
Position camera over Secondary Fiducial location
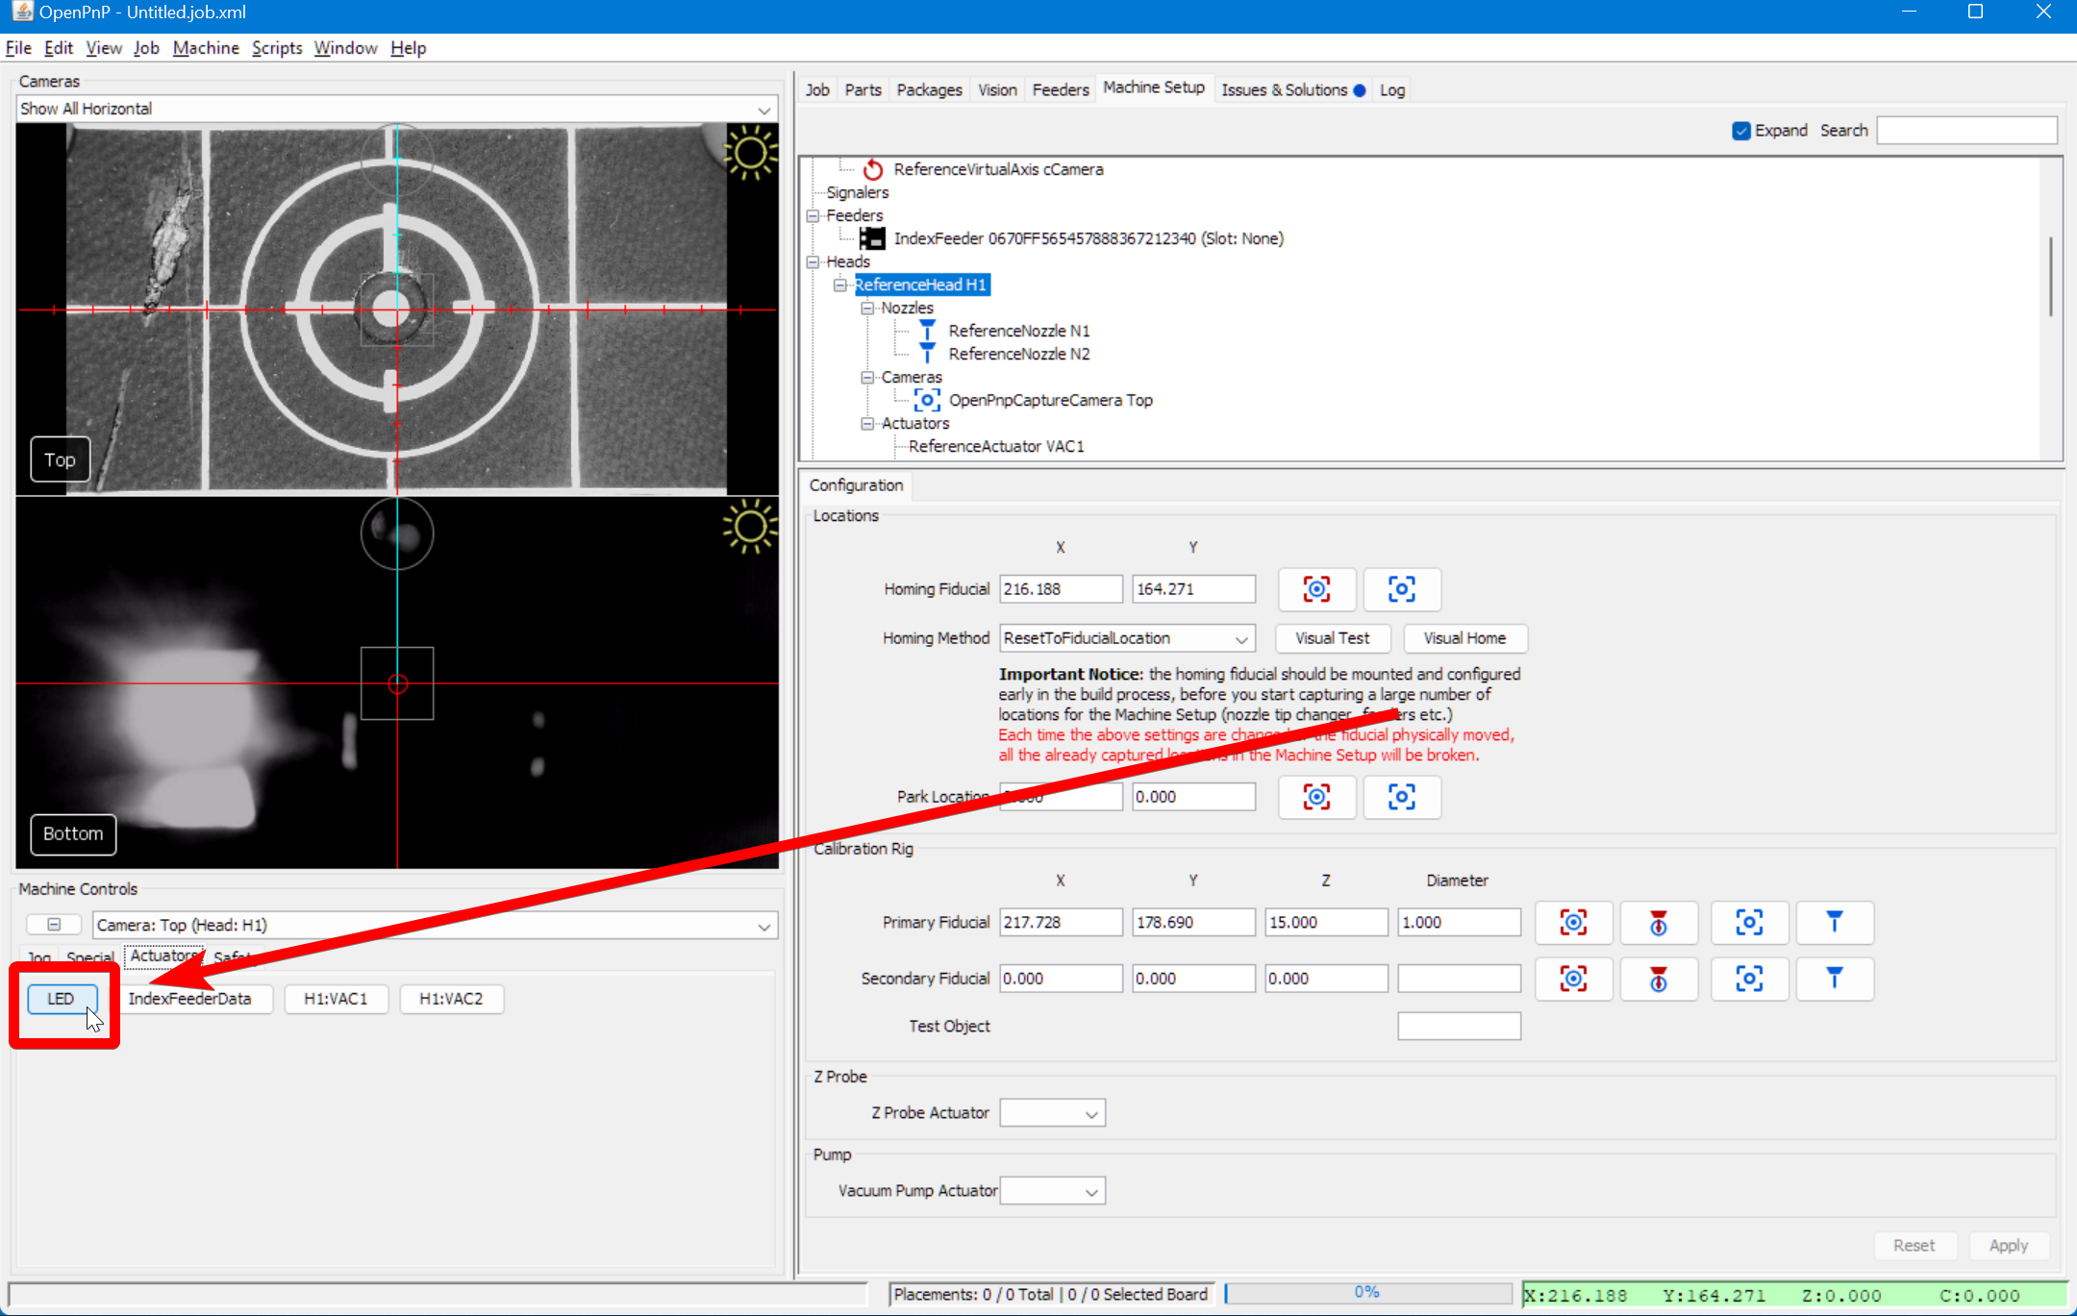[1749, 979]
